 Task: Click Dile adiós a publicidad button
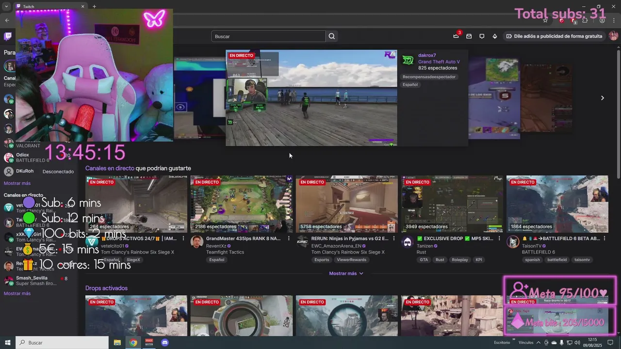click(x=554, y=36)
